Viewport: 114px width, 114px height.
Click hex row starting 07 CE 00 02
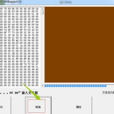(x=19, y=67)
